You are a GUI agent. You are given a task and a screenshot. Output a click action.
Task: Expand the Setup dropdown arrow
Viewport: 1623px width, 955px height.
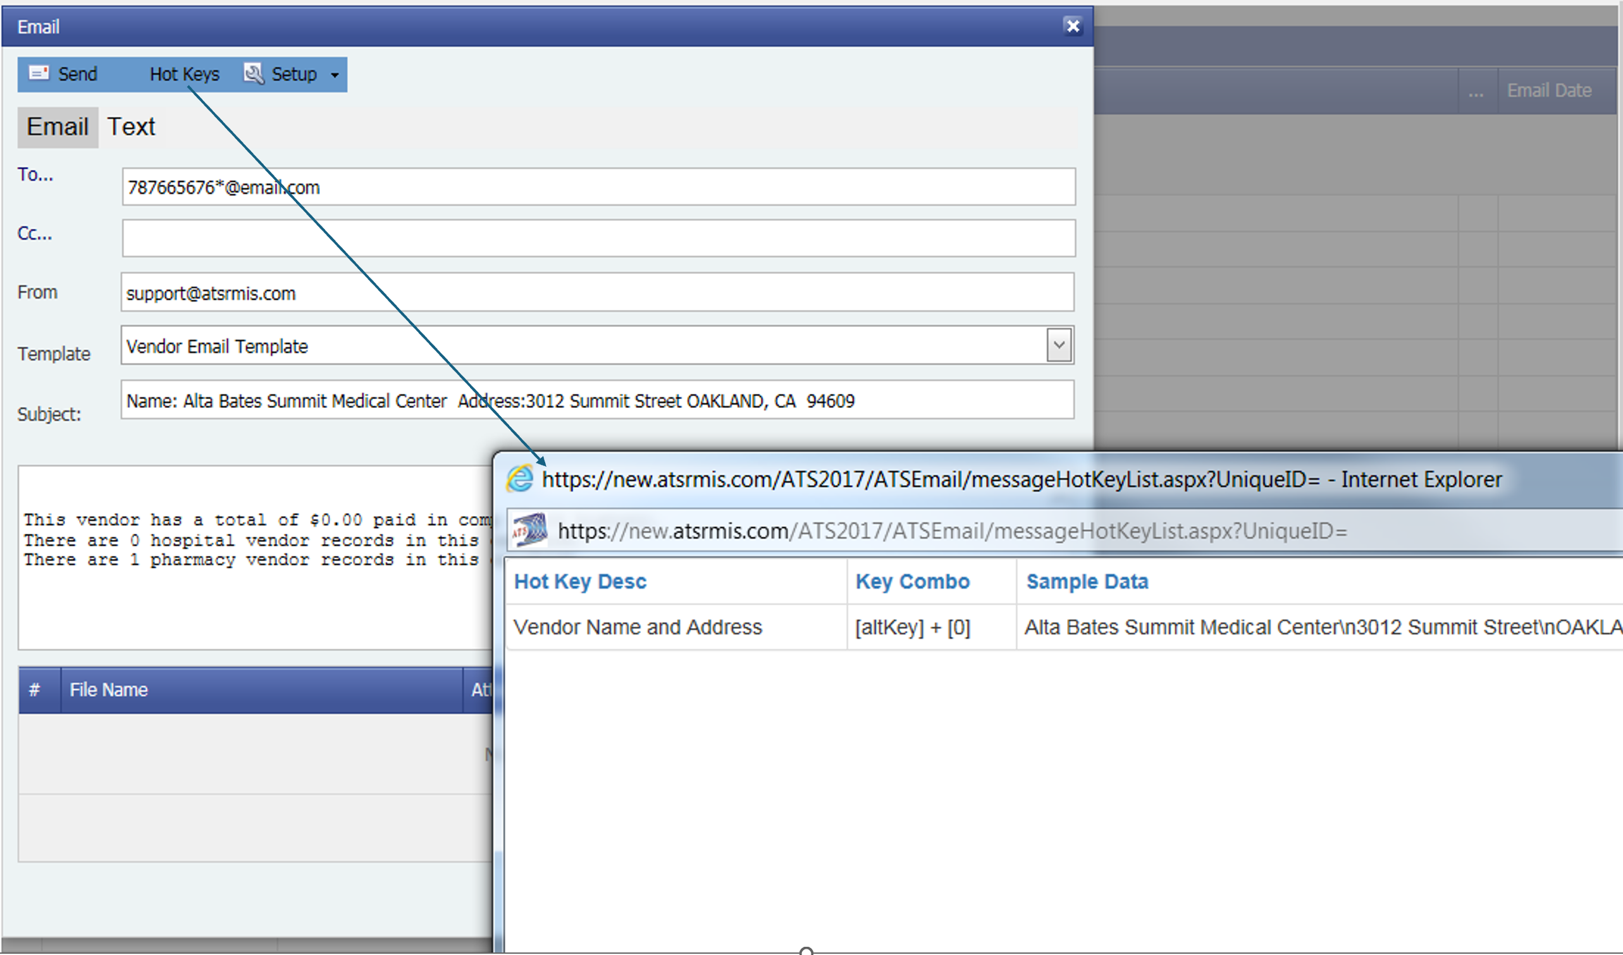pos(335,75)
